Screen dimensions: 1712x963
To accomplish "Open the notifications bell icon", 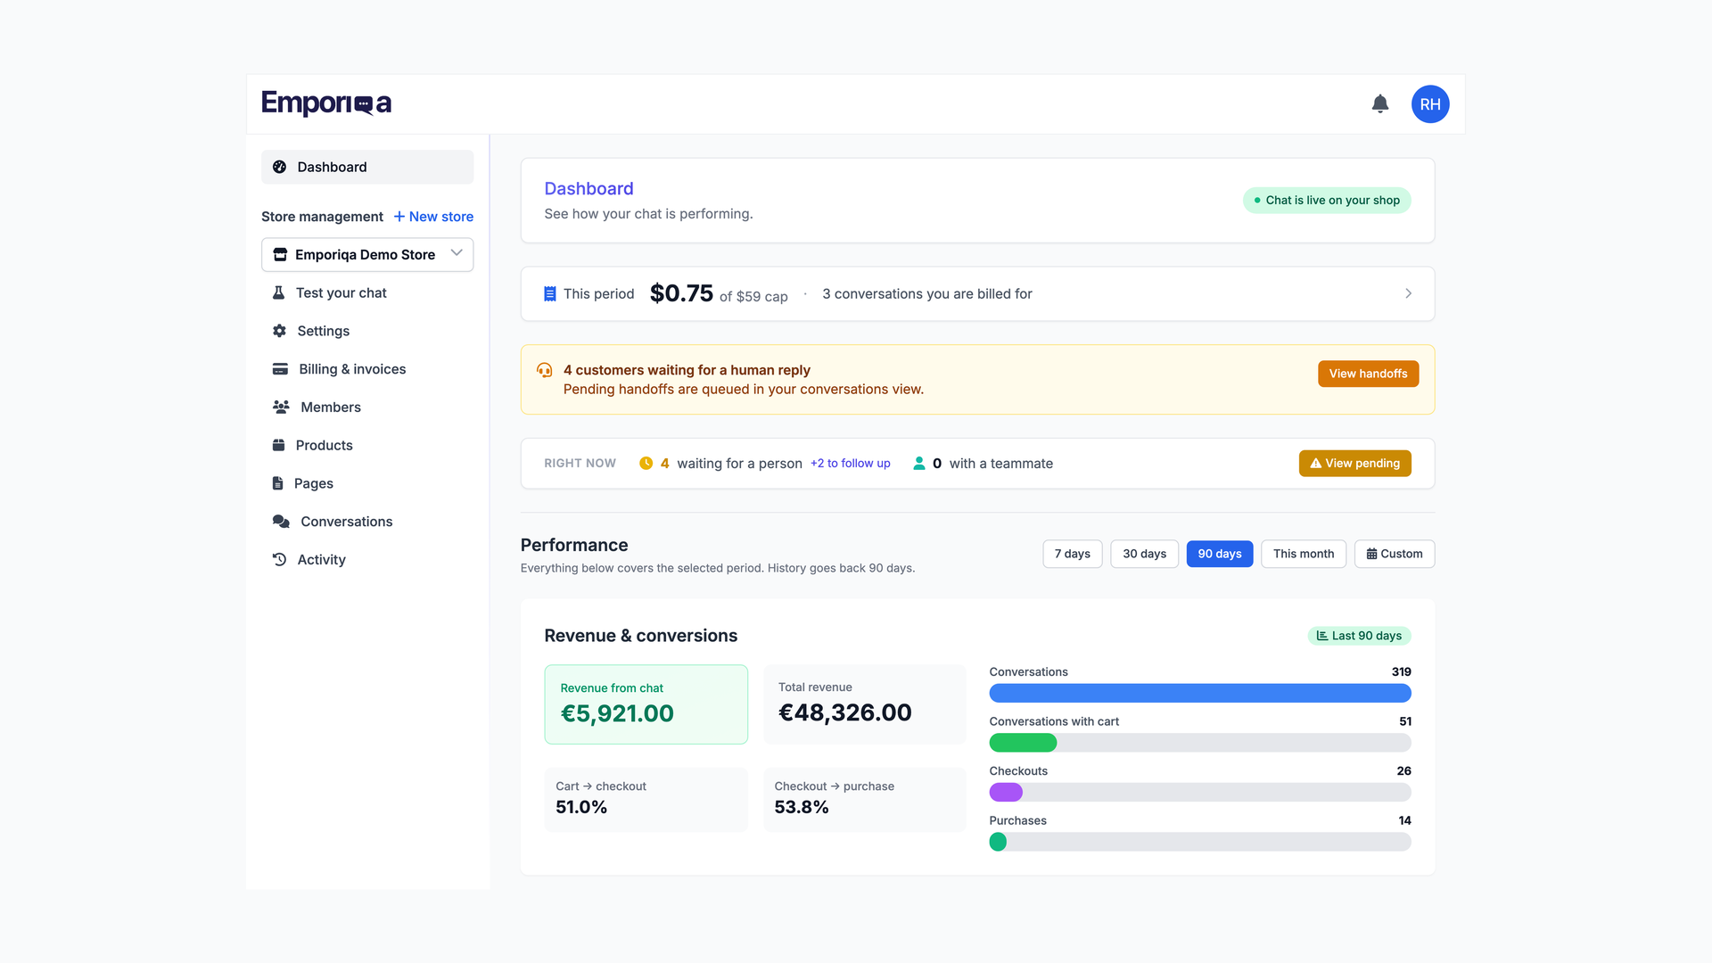I will point(1379,104).
